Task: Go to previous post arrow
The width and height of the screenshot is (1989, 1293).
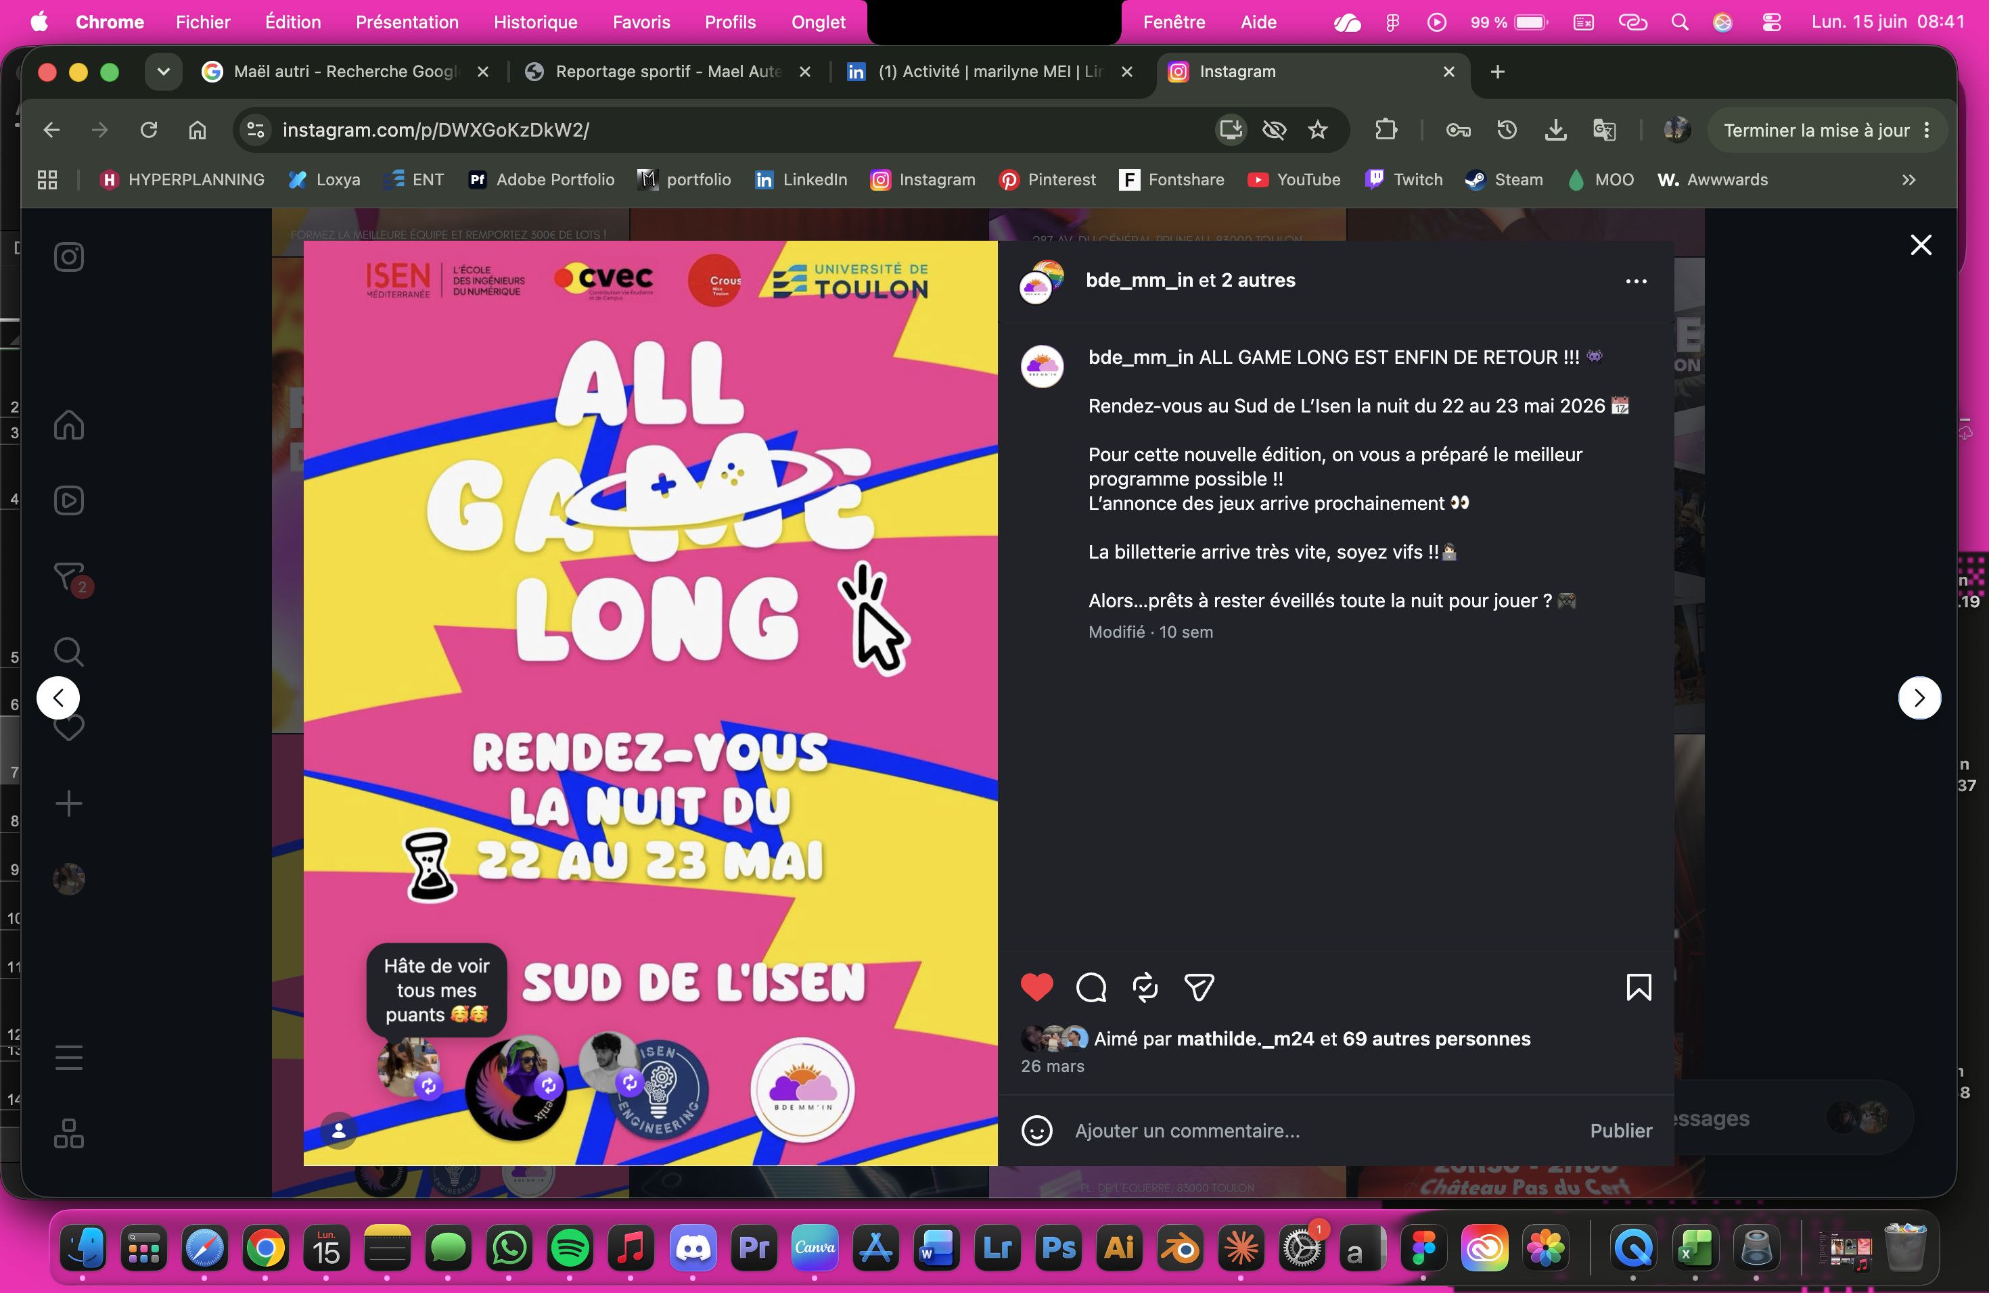Action: pyautogui.click(x=58, y=697)
